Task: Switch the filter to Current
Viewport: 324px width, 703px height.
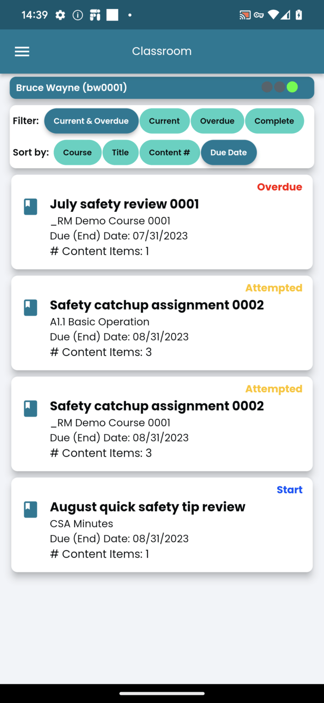Action: point(165,121)
